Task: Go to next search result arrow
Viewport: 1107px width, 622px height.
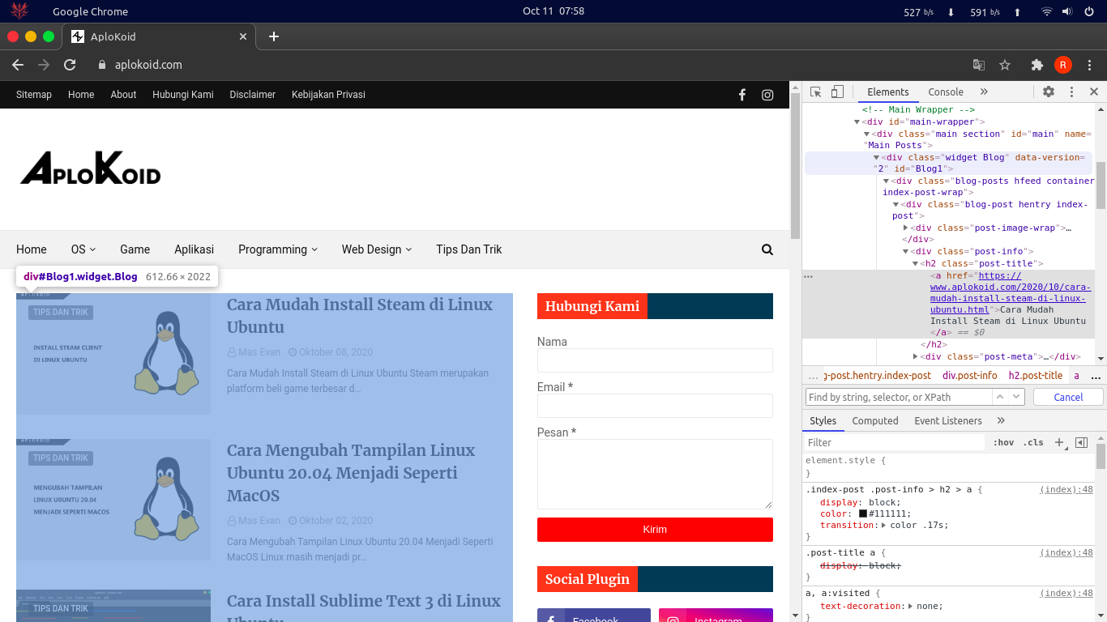Action: (1017, 397)
